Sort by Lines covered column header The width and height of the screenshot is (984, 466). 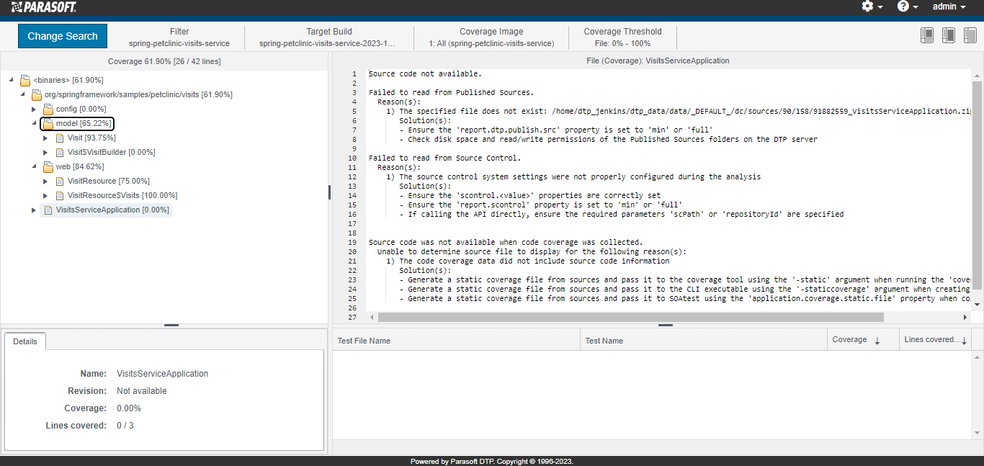pos(935,340)
